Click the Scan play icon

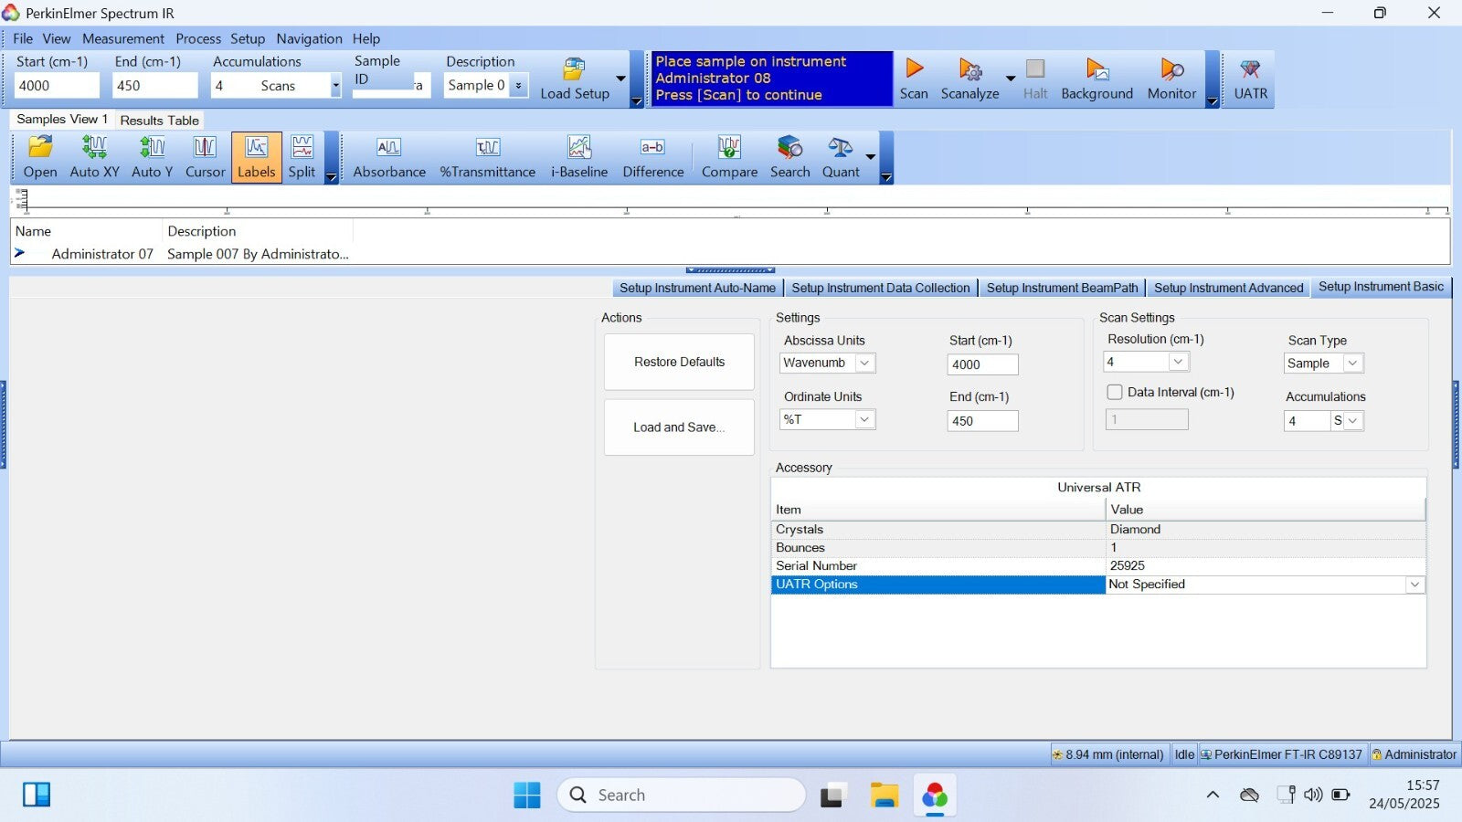point(914,70)
